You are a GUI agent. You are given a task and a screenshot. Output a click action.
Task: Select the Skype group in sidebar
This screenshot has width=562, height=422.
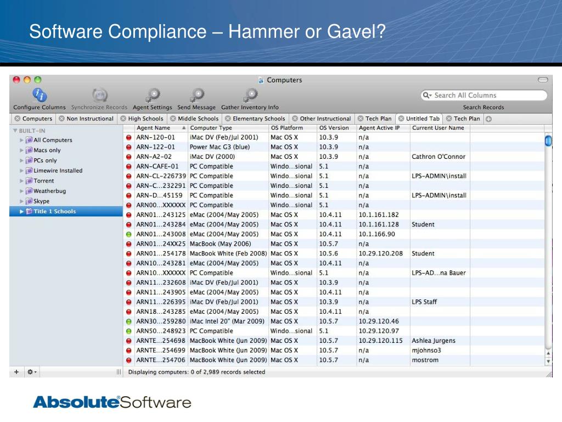(66, 201)
